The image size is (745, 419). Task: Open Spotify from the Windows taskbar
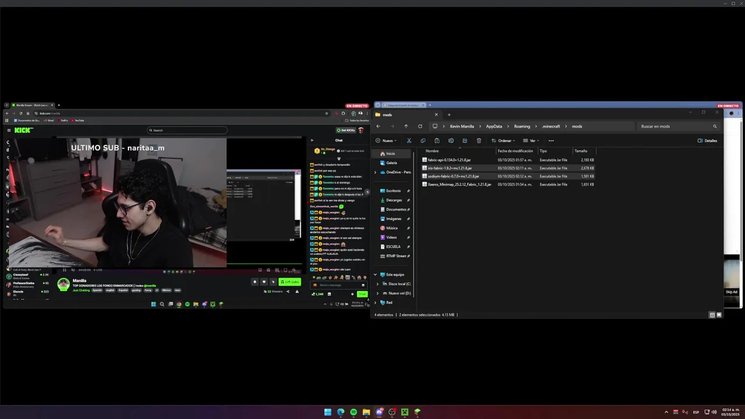click(353, 412)
